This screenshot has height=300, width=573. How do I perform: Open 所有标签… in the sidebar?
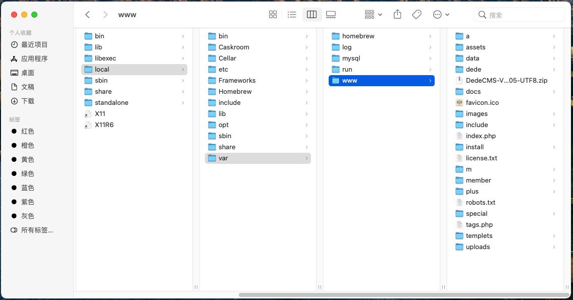point(32,230)
